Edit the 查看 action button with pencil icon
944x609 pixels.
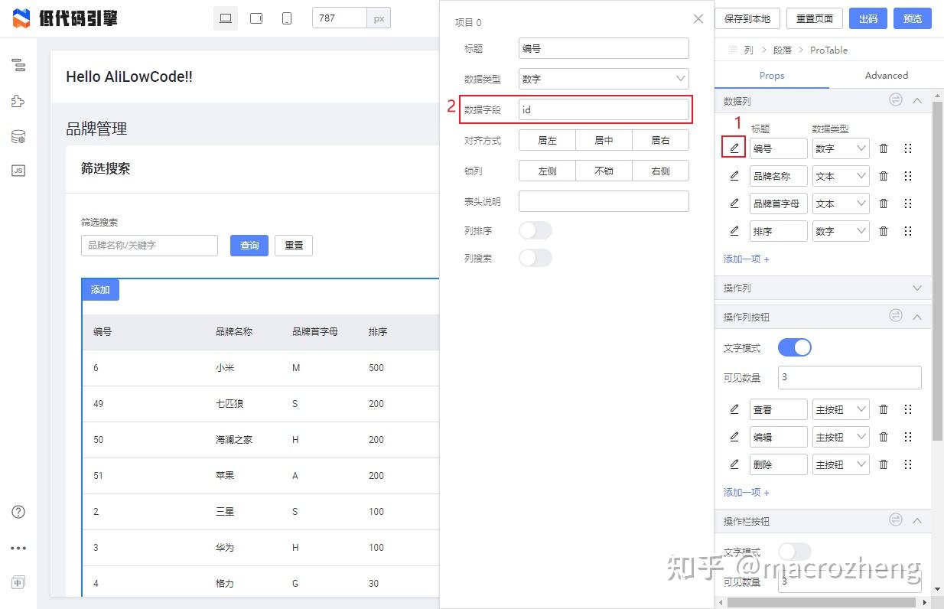coord(734,409)
